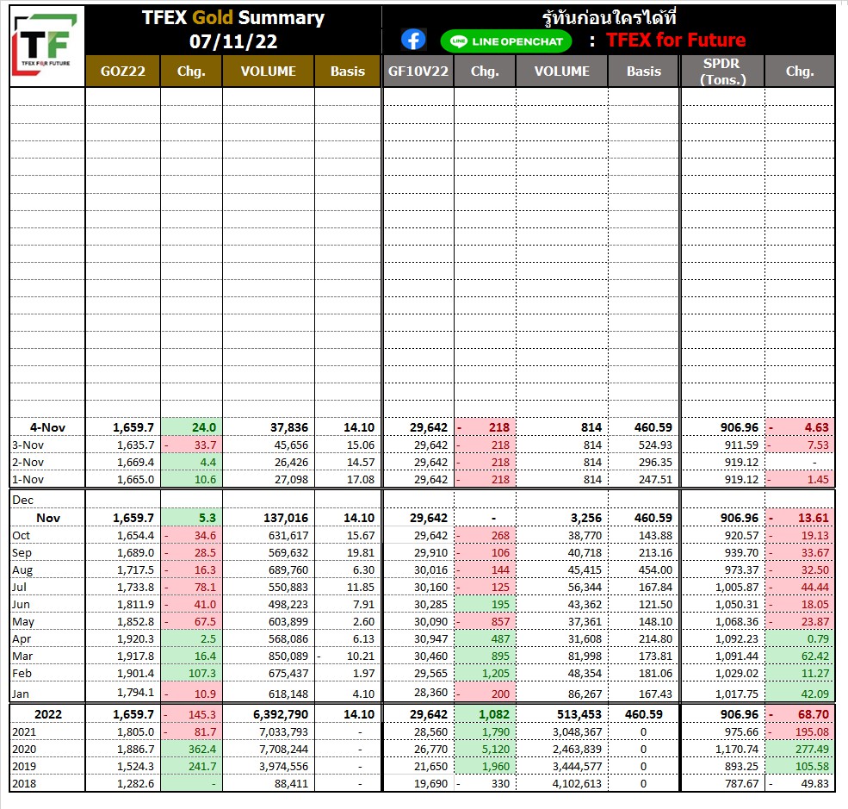848x809 pixels.
Task: Click the 30,947 April GF10V22 cell
Action: [418, 639]
